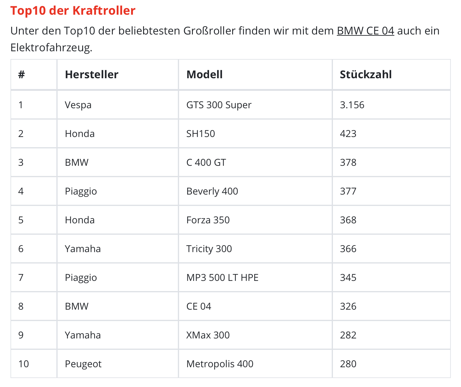Click the Forza 350 model cell

coord(208,220)
